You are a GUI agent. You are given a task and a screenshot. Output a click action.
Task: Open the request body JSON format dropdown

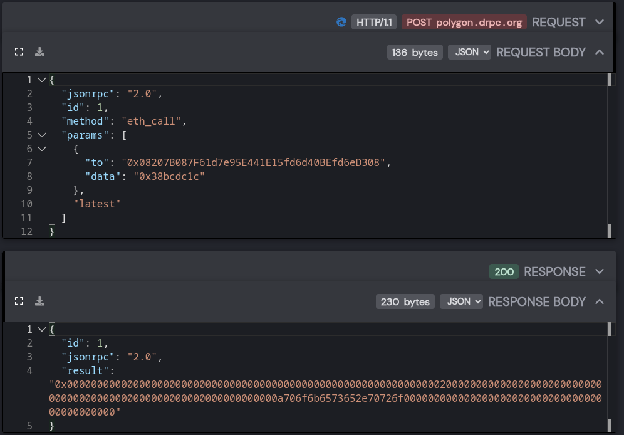pyautogui.click(x=469, y=52)
